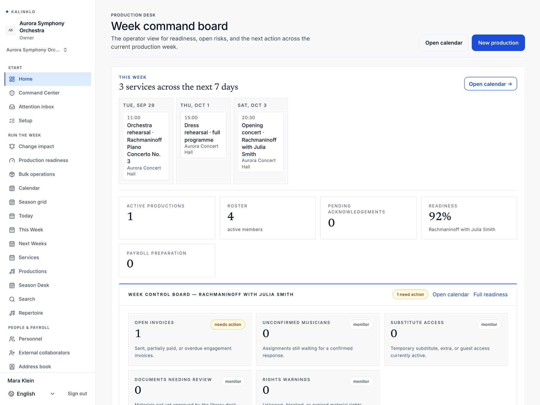540x405 pixels.
Task: Click the globe language icon
Action: point(11,394)
